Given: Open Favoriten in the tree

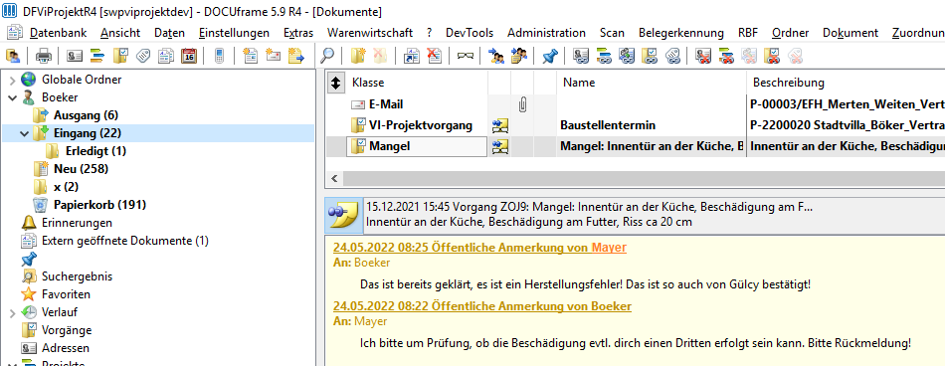Looking at the screenshot, I should coord(66,294).
